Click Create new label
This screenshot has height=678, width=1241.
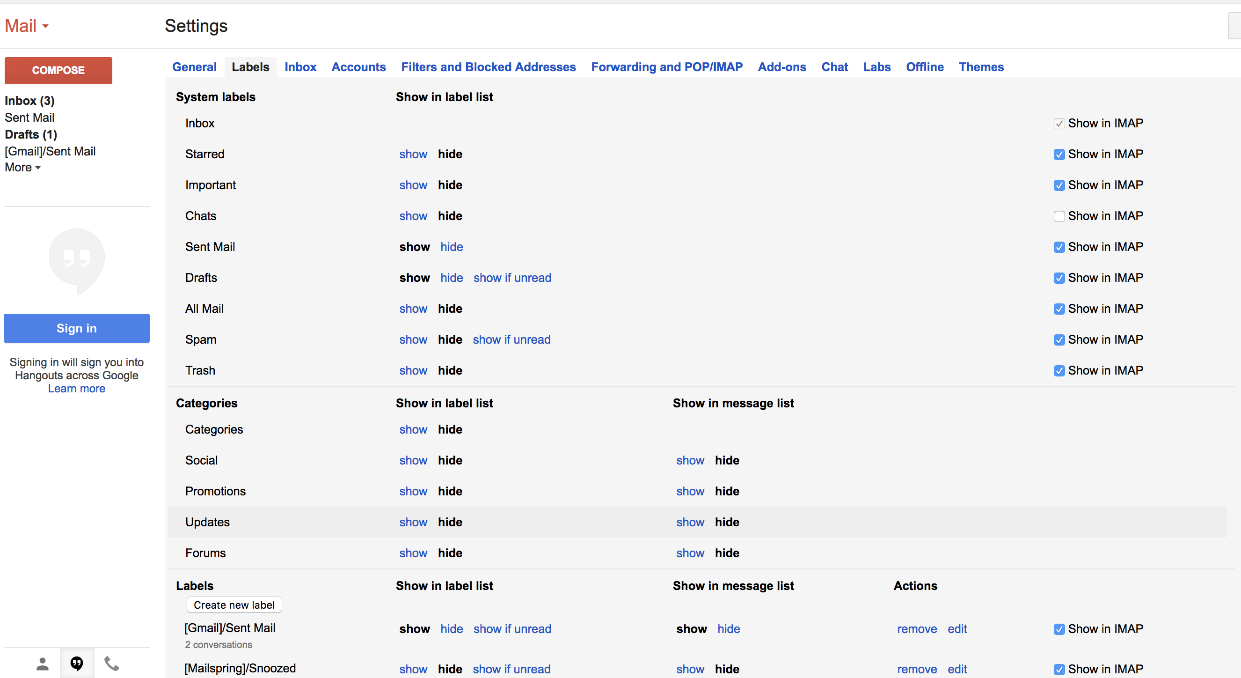click(234, 604)
